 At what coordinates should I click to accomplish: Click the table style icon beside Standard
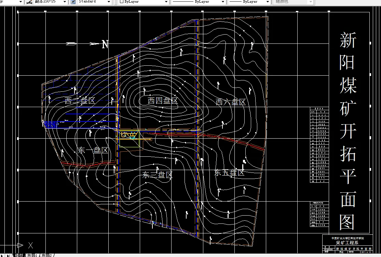tap(73, 2)
